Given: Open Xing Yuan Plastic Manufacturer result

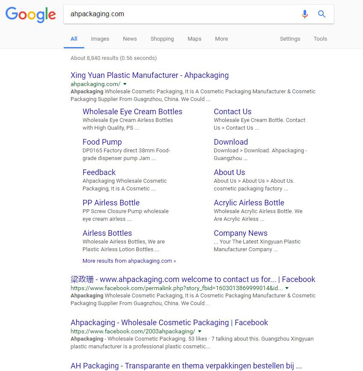Looking at the screenshot, I should point(150,75).
